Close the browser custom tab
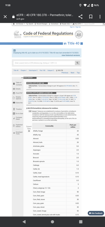 pos(5,17)
